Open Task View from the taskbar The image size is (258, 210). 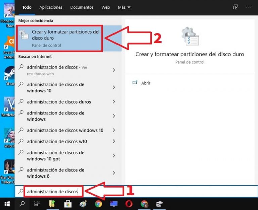pos(37,204)
